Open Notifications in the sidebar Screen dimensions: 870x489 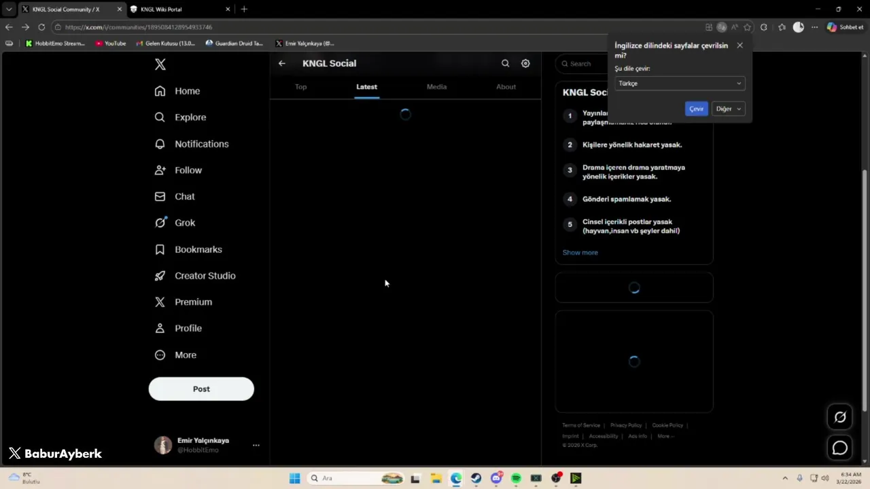click(x=192, y=144)
